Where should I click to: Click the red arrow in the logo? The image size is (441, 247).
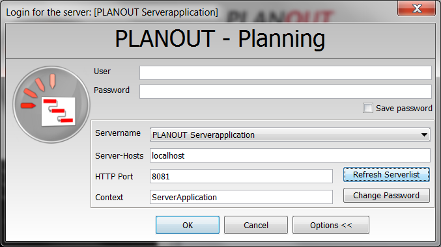point(28,105)
